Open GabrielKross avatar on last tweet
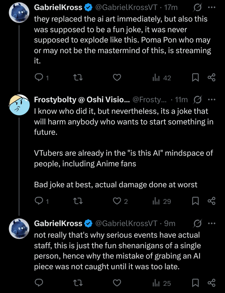This screenshot has width=225, height=293. 19,229
